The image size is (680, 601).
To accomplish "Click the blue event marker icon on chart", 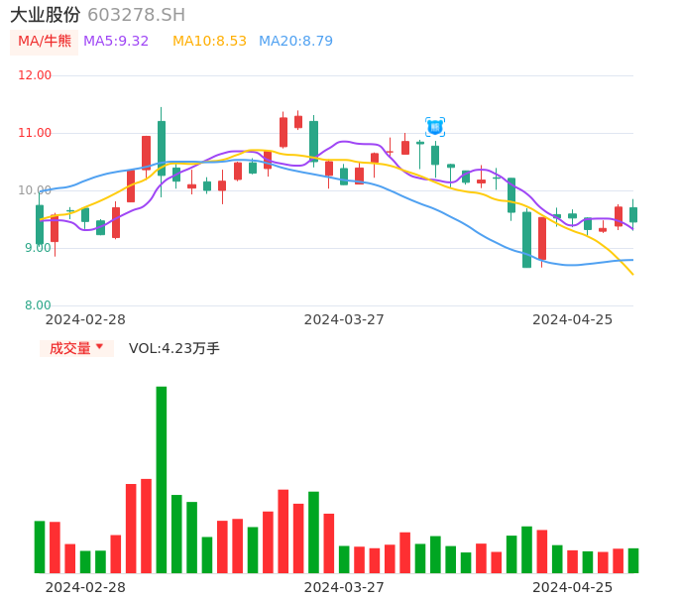I will (x=435, y=126).
